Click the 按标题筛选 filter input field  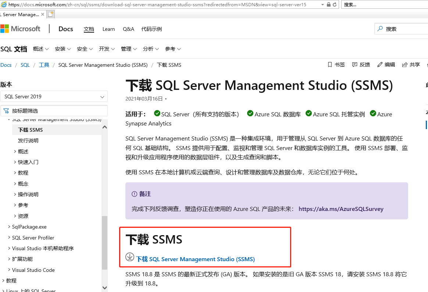(54, 111)
